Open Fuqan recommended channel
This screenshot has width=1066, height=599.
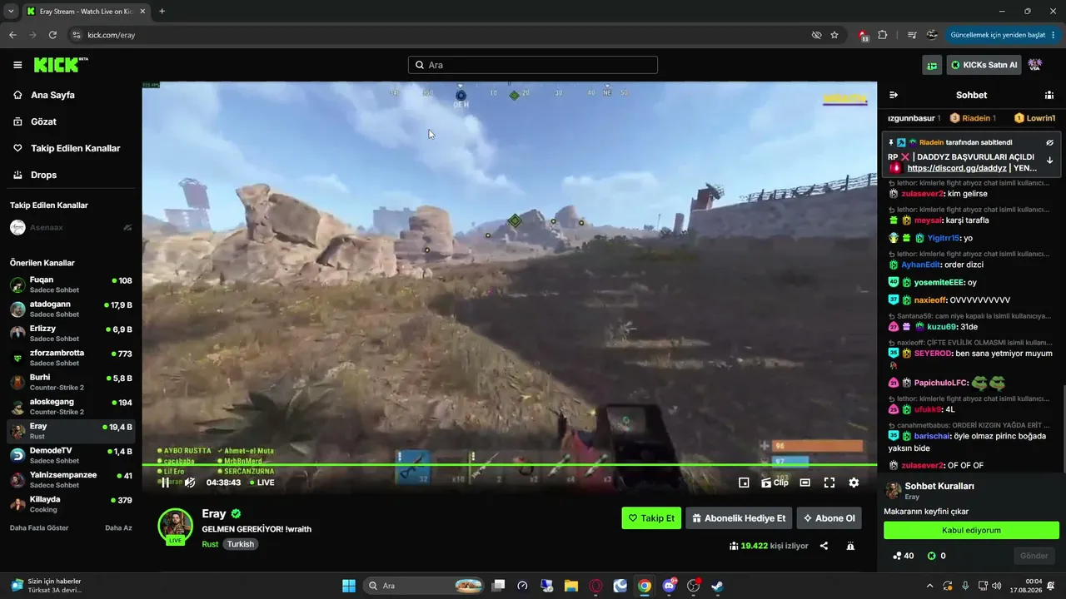click(x=71, y=285)
